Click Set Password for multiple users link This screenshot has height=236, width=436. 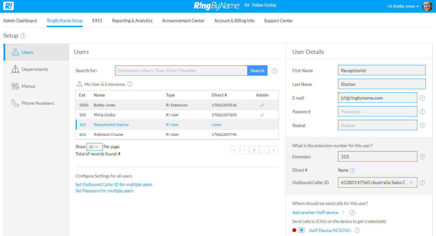coord(105,191)
